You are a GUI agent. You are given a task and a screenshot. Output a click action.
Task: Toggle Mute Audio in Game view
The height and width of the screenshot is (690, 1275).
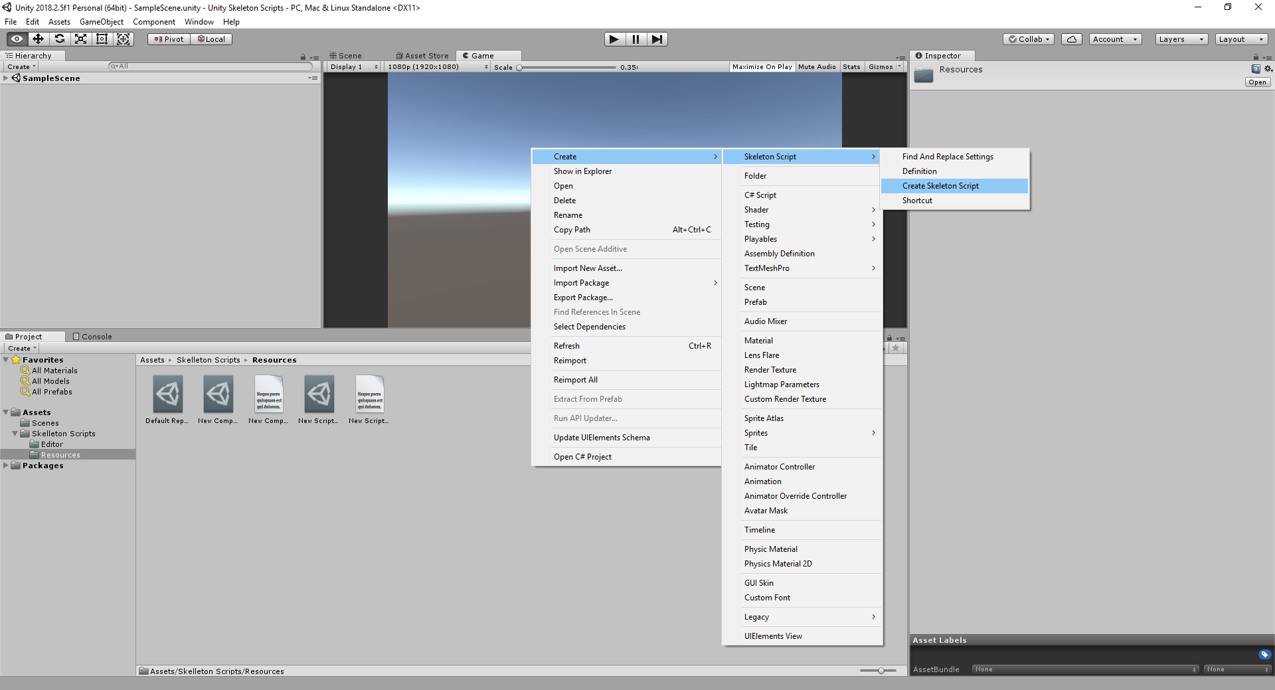(817, 67)
